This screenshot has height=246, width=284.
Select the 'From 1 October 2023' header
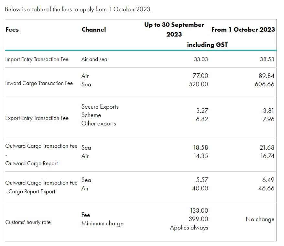coord(243,29)
